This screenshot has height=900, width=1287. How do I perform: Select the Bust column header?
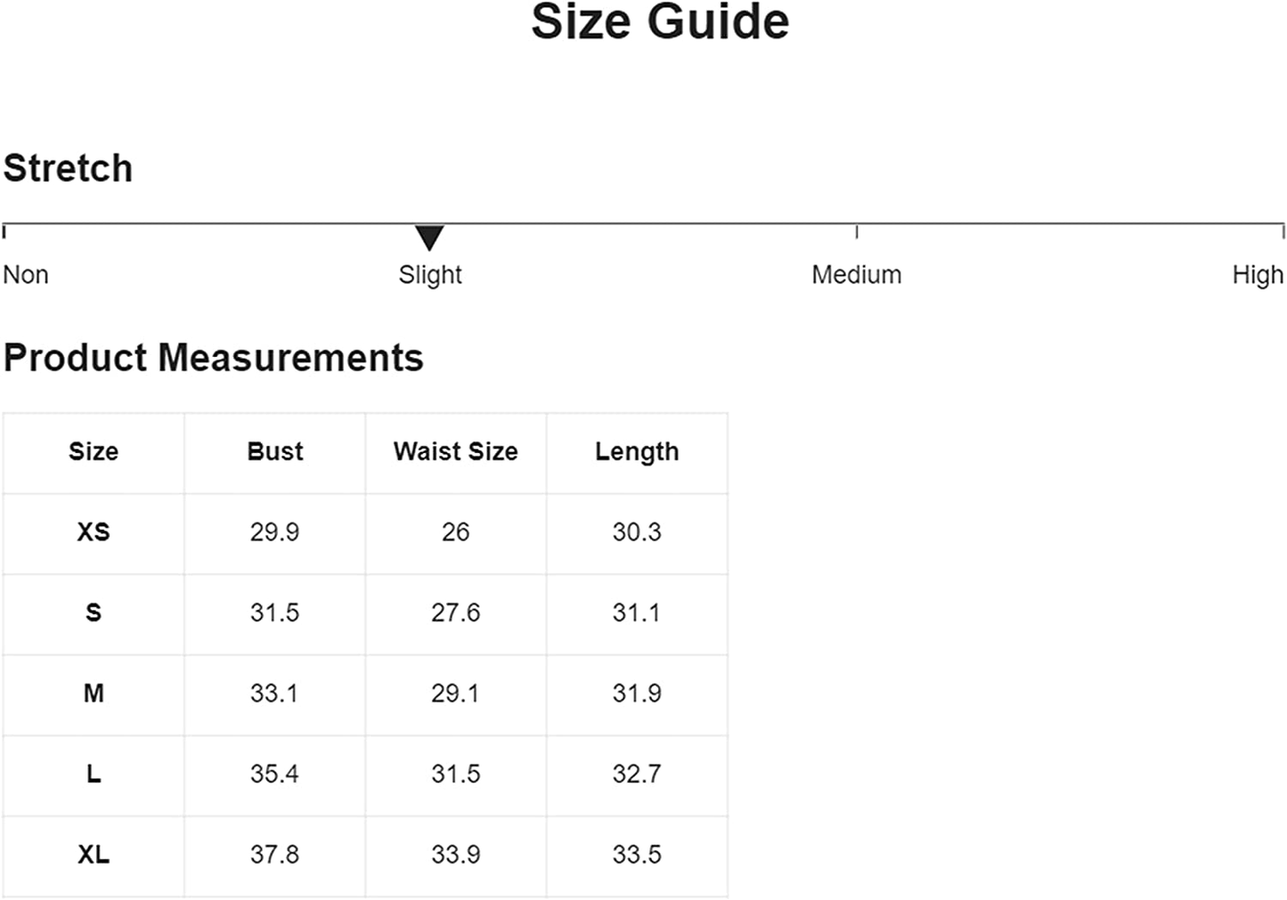[x=275, y=451]
